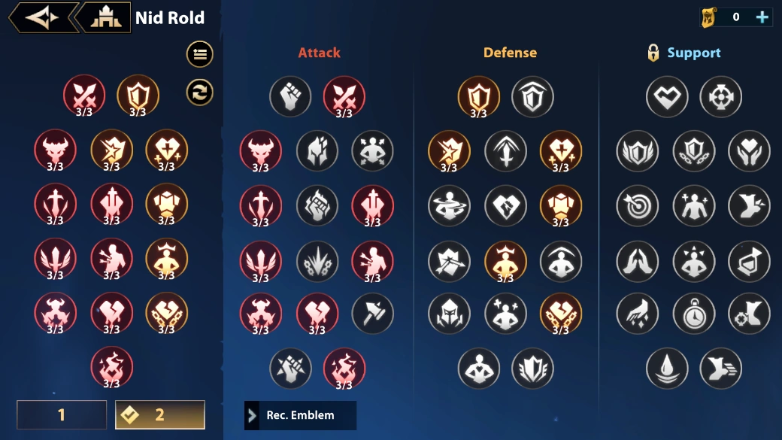
Task: Click the Attack column heading
Action: (x=319, y=53)
